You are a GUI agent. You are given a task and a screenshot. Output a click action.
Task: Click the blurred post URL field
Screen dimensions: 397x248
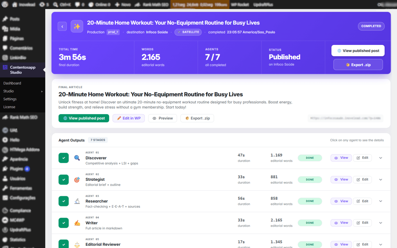(x=345, y=118)
